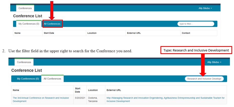The width and height of the screenshot is (234, 107).
Task: Switch to All Conferences tab outlined in red
Action: point(52,24)
